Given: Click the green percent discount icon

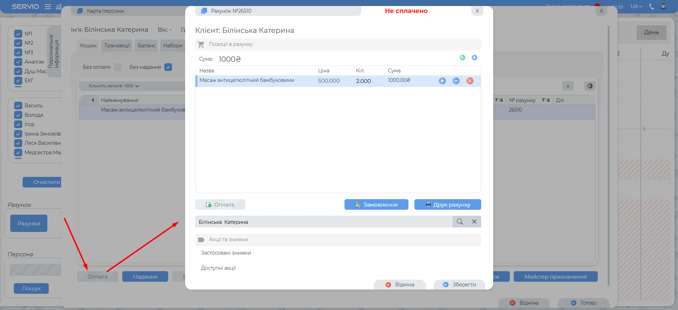Looking at the screenshot, I should point(462,58).
